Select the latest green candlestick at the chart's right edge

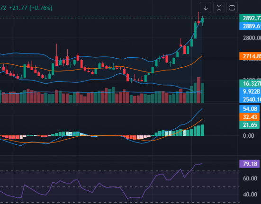tap(202, 20)
